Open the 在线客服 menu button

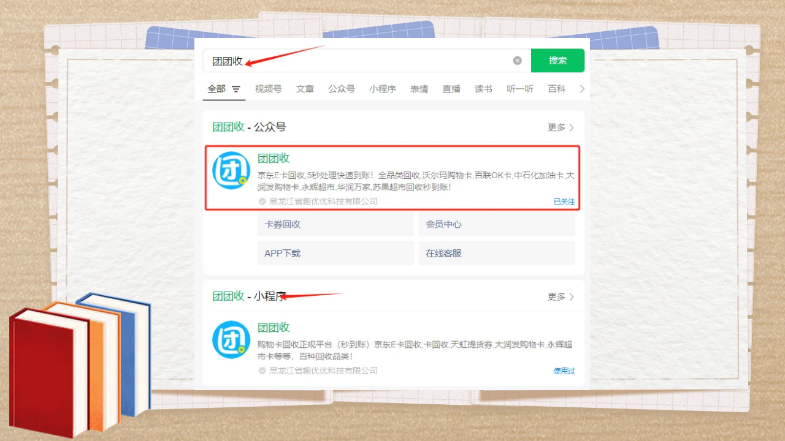[497, 253]
